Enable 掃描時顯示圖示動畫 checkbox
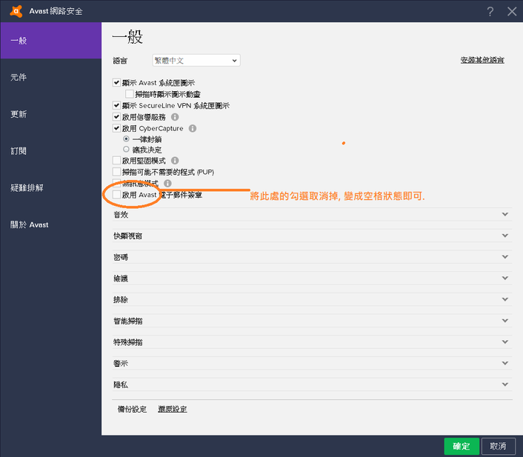The width and height of the screenshot is (523, 457). click(x=130, y=94)
